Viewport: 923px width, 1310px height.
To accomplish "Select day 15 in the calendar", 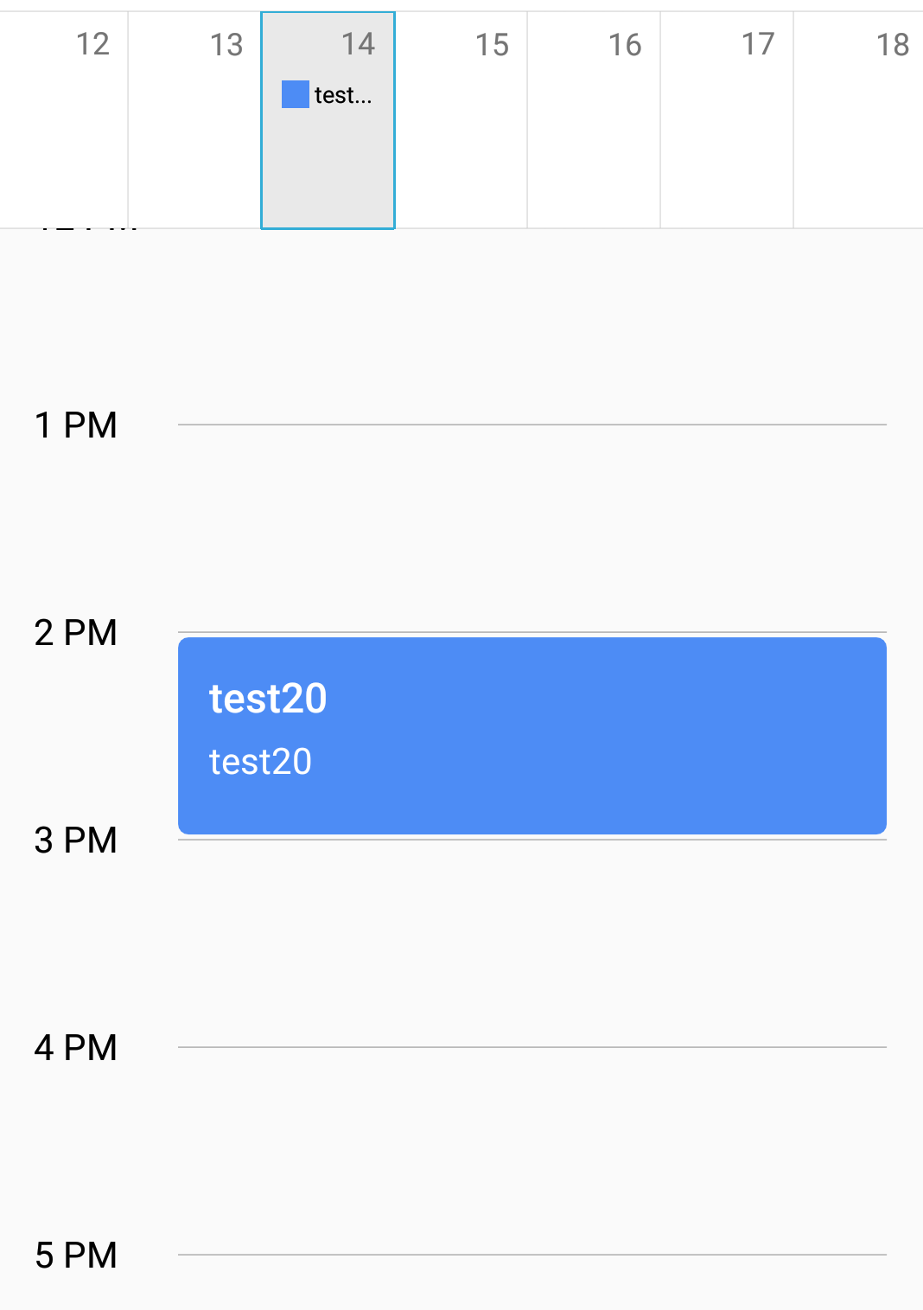I will coord(461,120).
